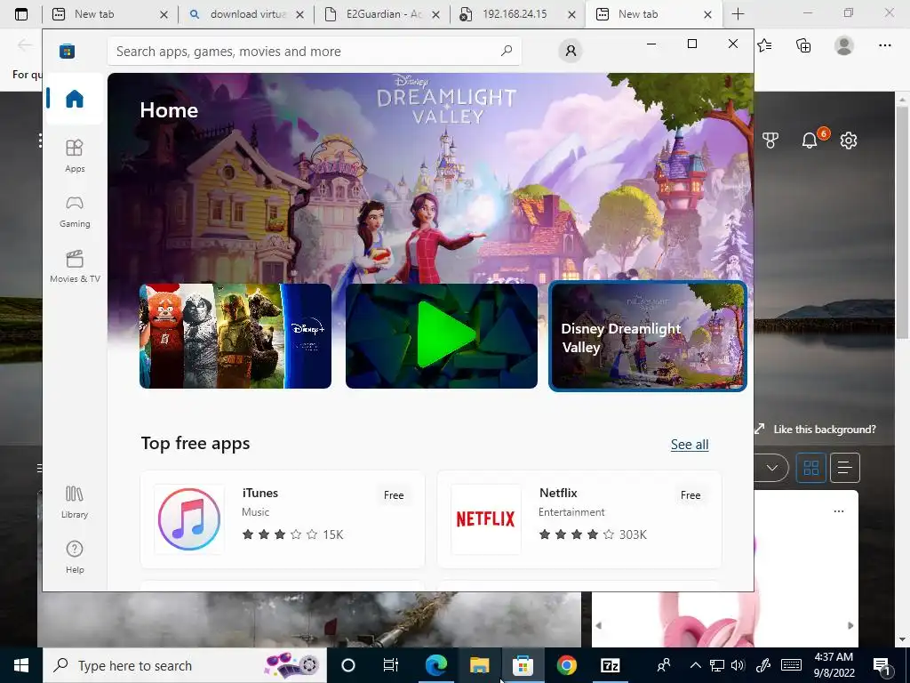Viewport: 910px width, 683px height.
Task: Open Action Center notifications
Action: (882, 666)
